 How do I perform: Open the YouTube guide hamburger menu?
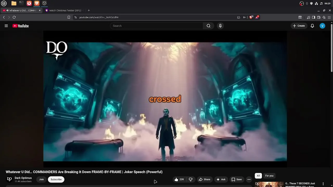coord(6,26)
